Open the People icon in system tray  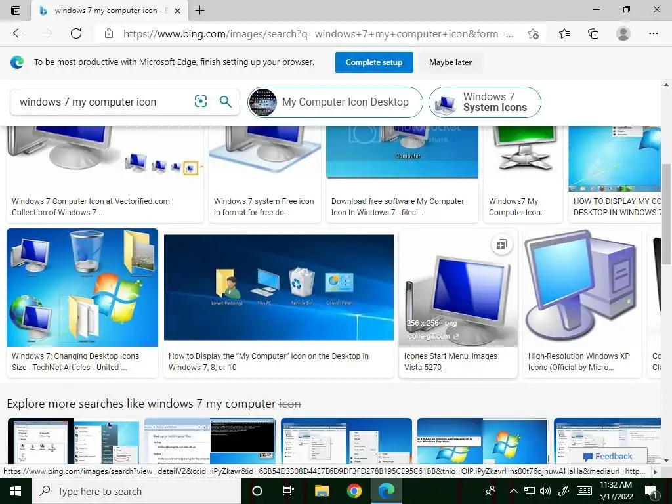(490, 491)
